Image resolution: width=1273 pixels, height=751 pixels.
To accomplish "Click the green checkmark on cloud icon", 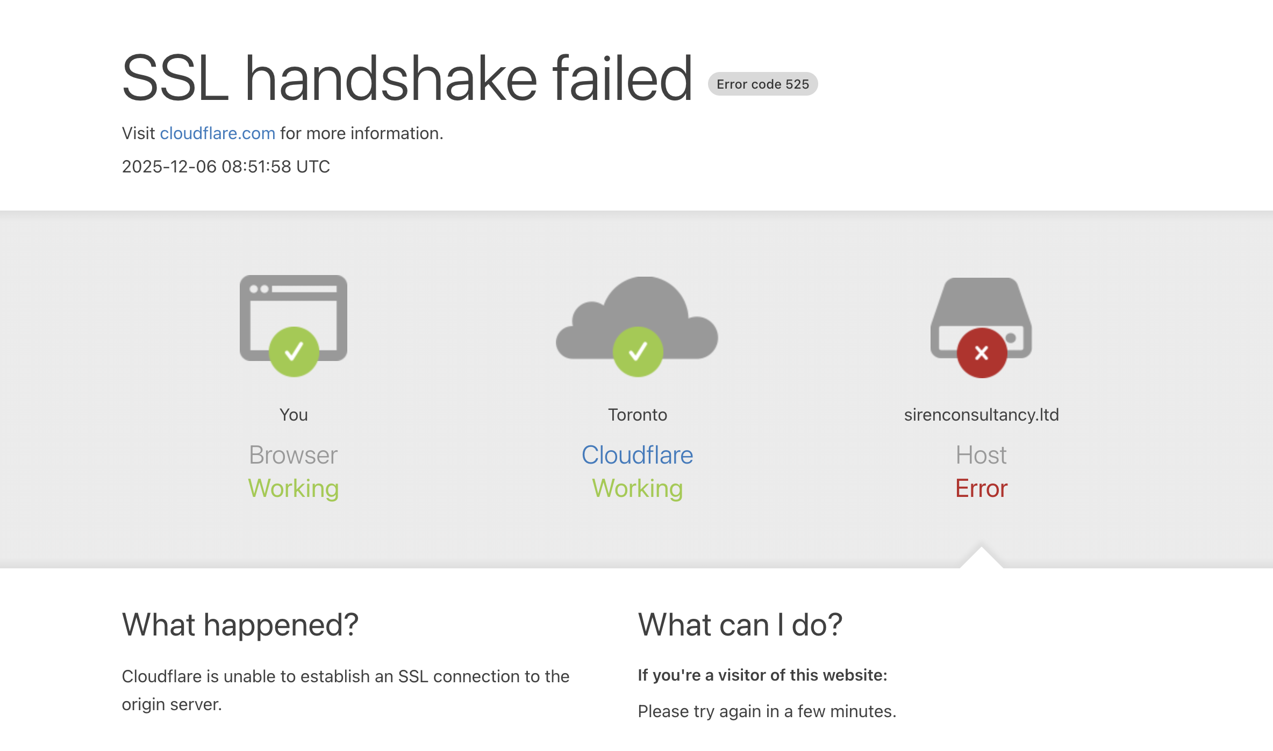I will tap(638, 352).
